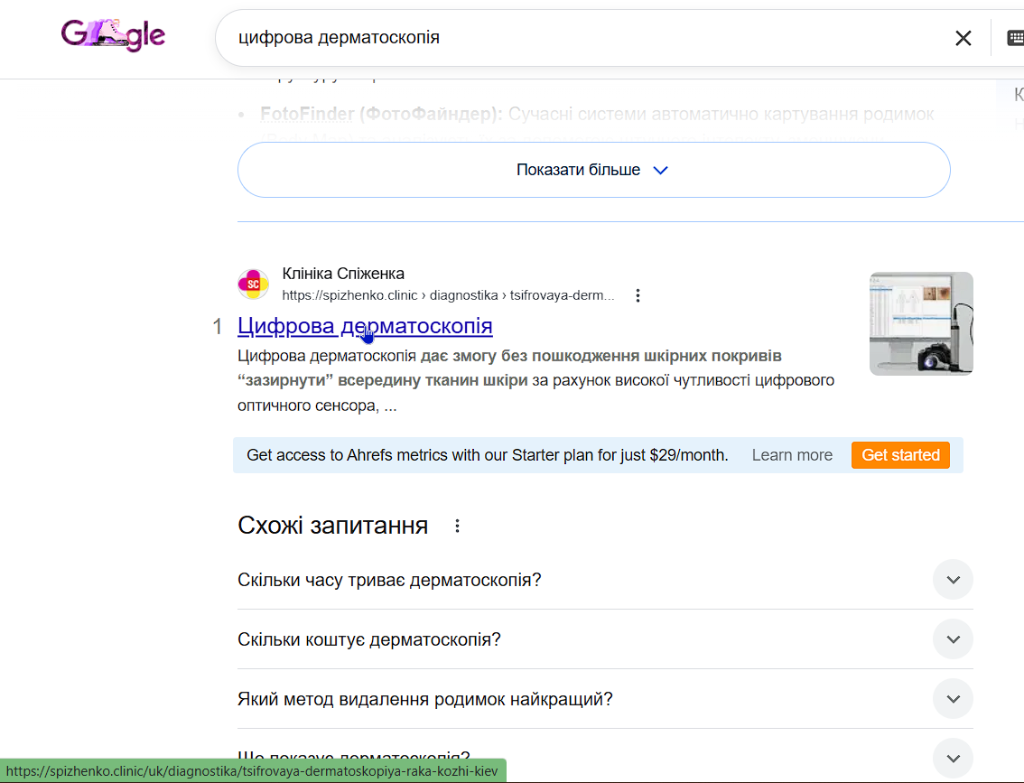Open spizhenko.clinic breadcrumb URL
Screen dimensions: 1024x783
pyautogui.click(x=448, y=295)
